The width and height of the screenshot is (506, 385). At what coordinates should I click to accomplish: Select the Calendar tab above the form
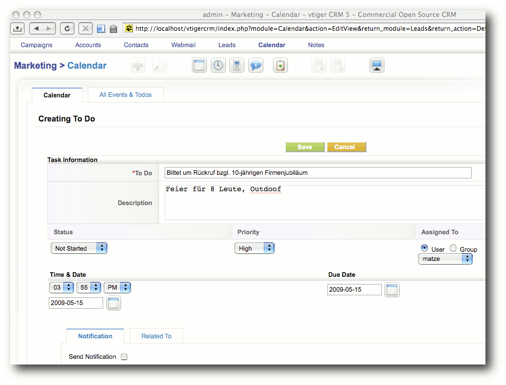[57, 95]
